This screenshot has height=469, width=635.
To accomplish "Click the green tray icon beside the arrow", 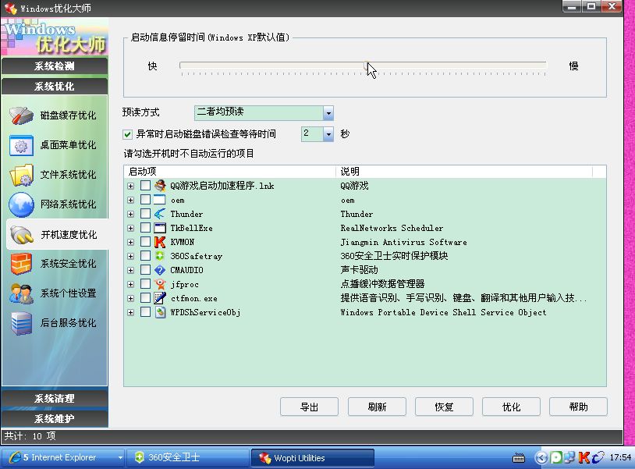I will tap(556, 457).
